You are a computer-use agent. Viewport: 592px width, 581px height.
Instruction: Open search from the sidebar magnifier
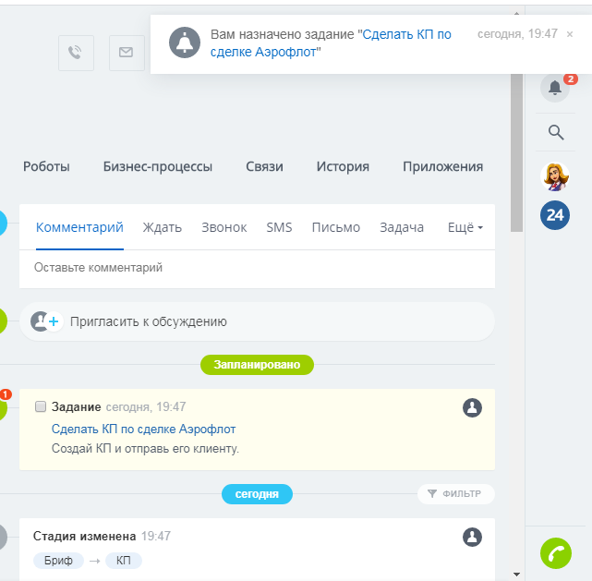(x=556, y=132)
